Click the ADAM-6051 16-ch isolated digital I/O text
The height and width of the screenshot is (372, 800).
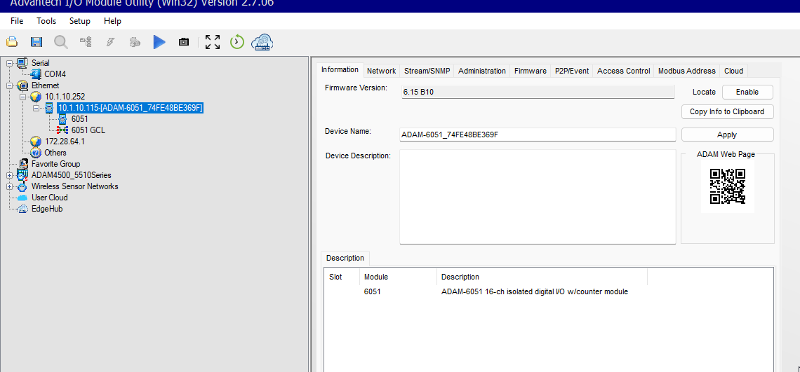click(534, 292)
